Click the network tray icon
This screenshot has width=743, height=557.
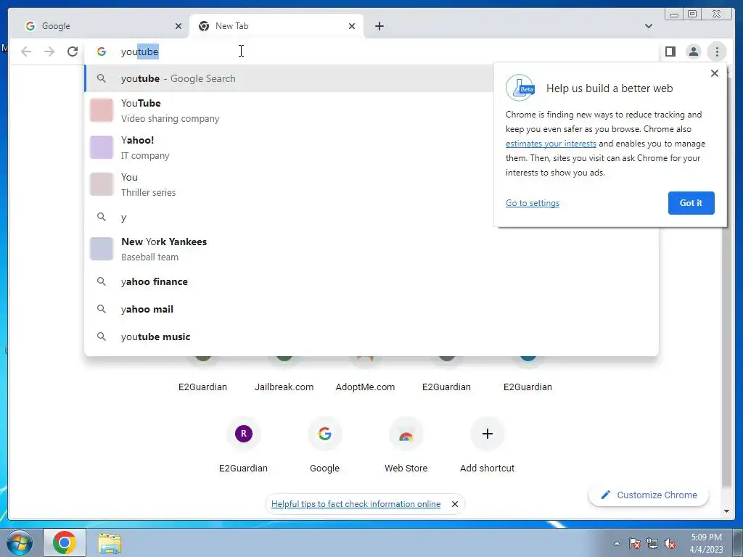[652, 543]
